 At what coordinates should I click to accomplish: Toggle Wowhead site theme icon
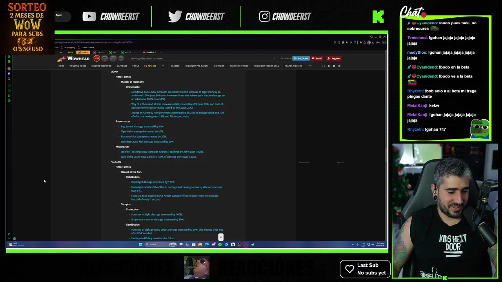tap(339, 66)
